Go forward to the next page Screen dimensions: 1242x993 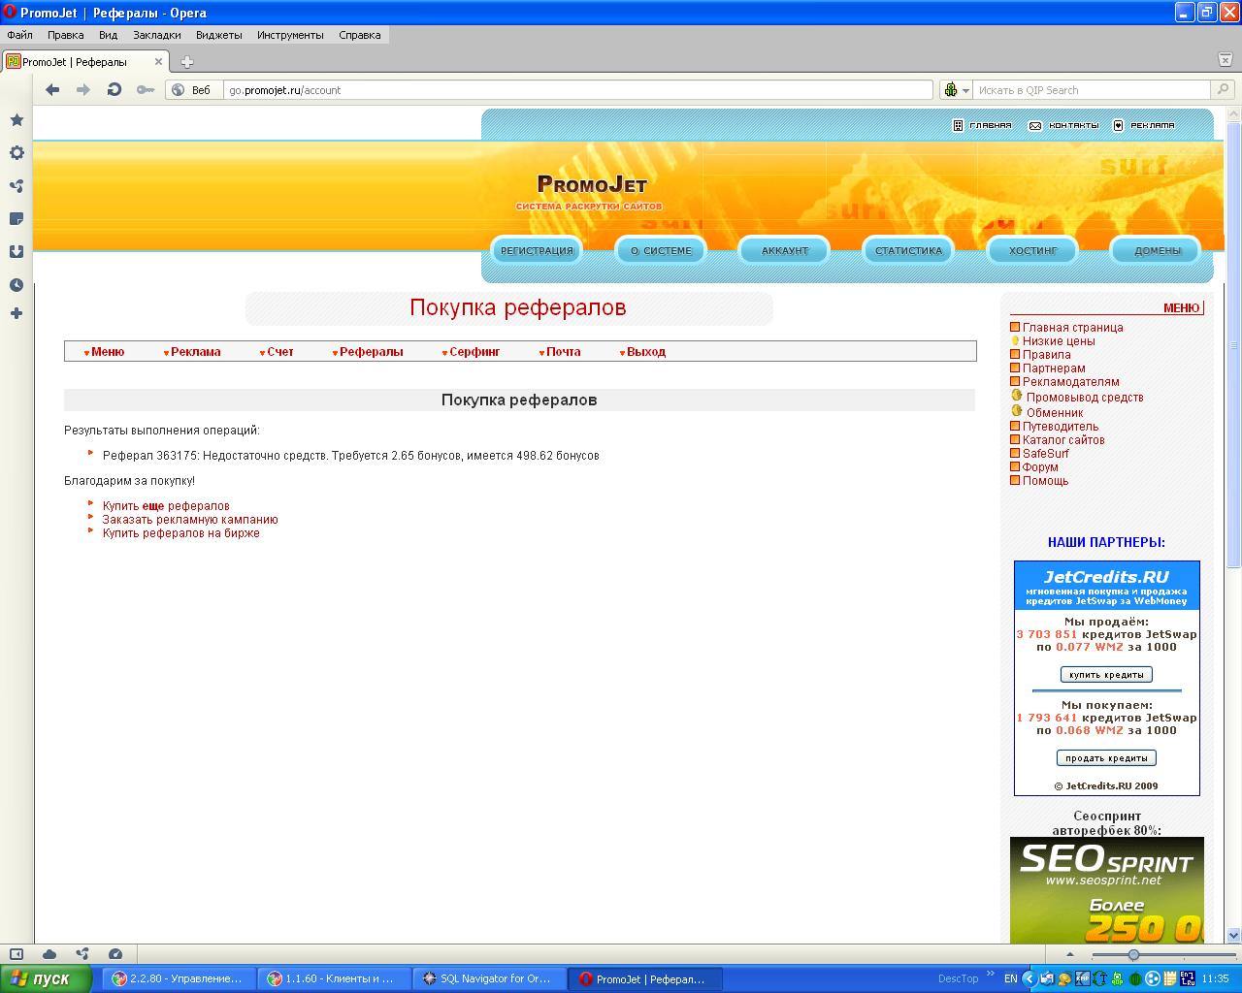tap(83, 89)
